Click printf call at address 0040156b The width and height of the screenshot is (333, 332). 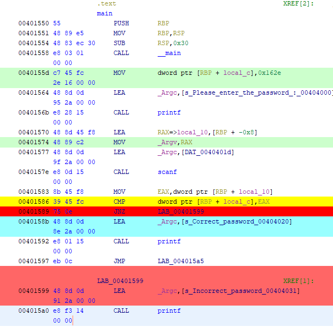pos(169,112)
